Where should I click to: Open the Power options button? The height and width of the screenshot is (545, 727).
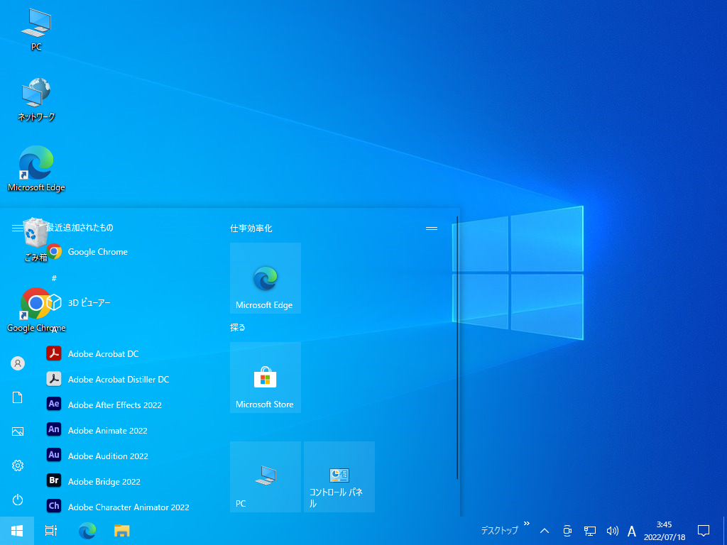point(18,500)
